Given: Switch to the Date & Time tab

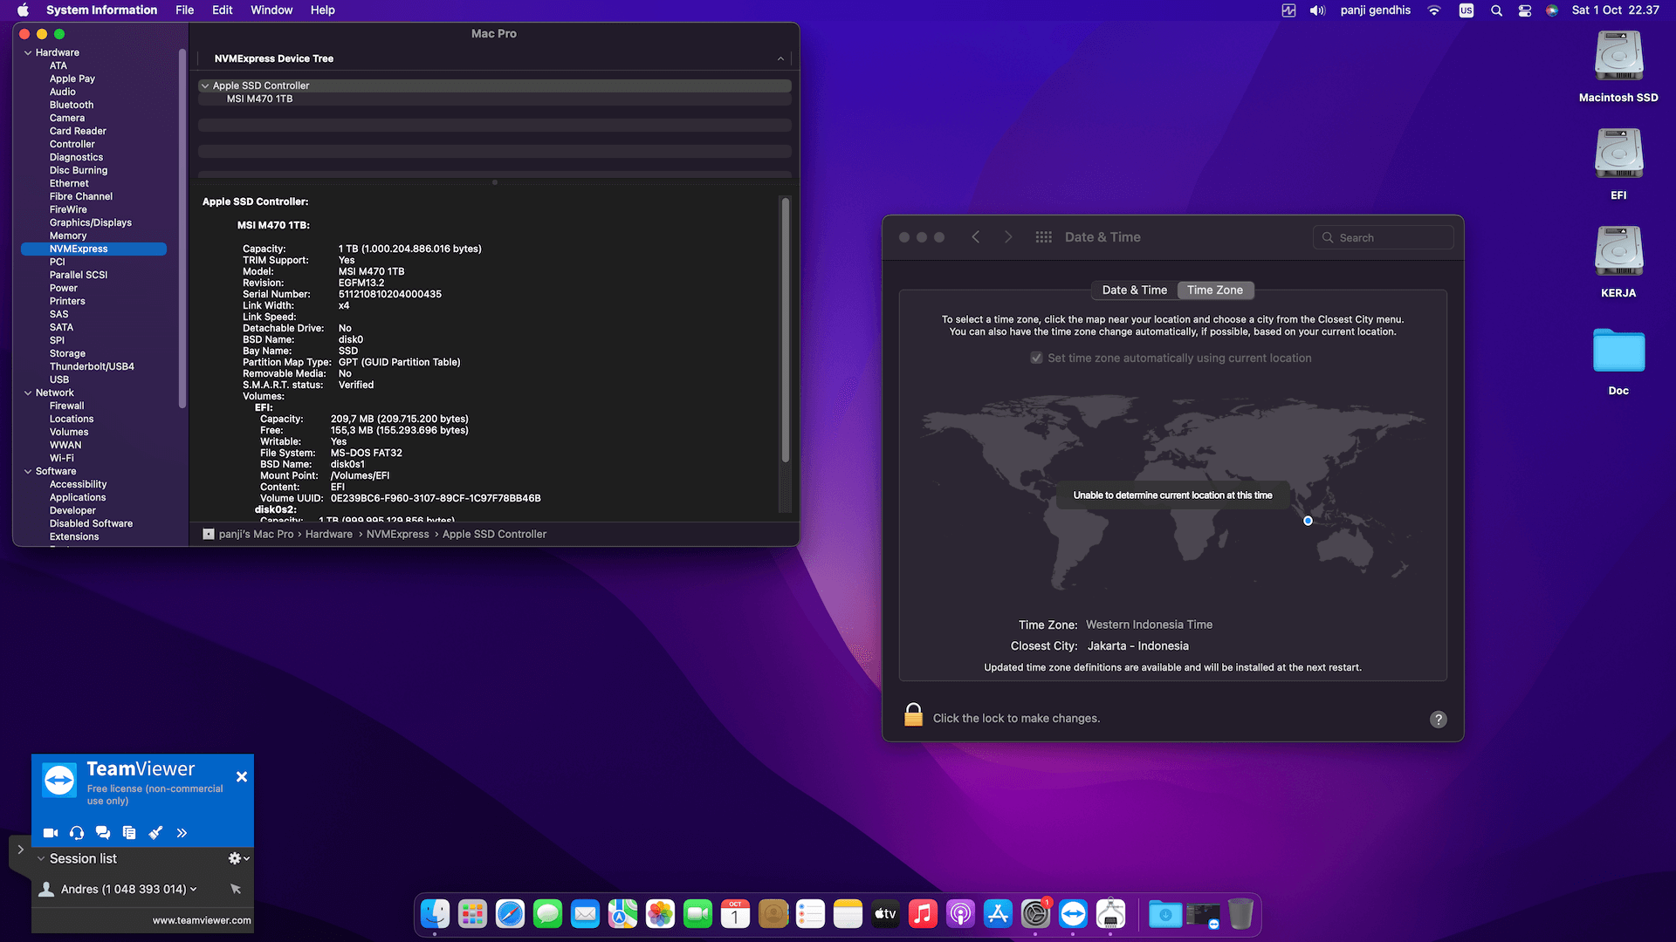Looking at the screenshot, I should pos(1134,290).
